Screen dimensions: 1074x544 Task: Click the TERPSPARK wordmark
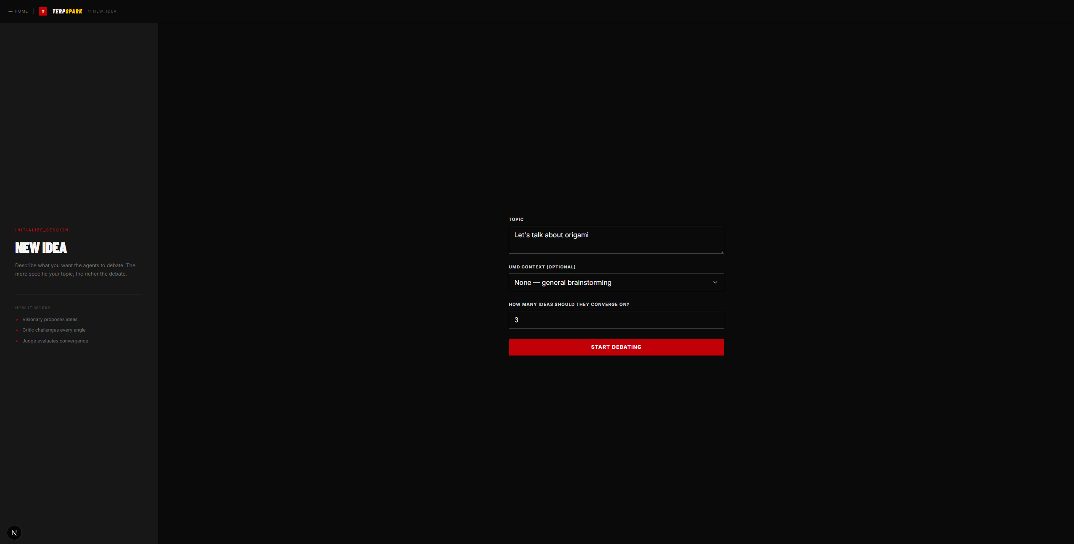[67, 11]
